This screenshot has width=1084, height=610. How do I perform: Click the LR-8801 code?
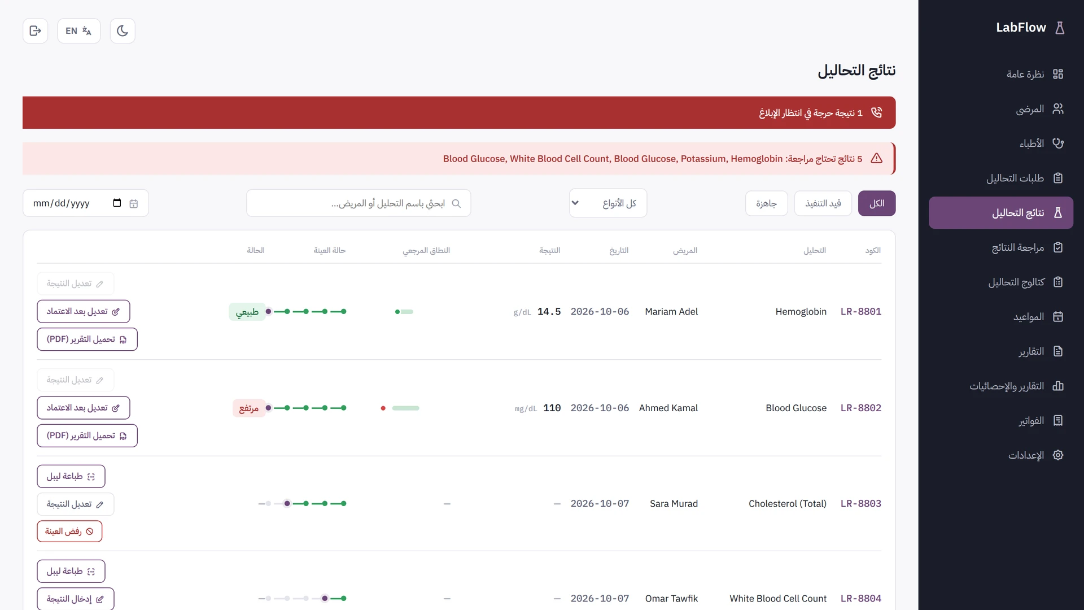tap(860, 311)
